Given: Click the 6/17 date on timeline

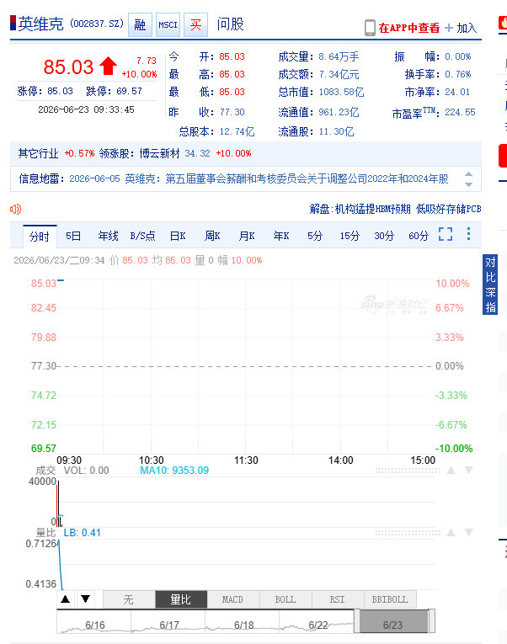Looking at the screenshot, I should tap(169, 625).
